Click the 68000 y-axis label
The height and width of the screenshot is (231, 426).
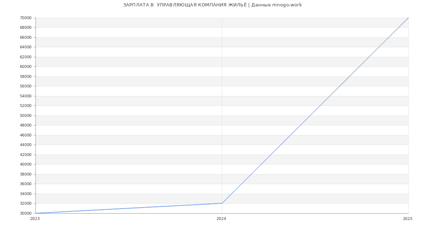click(x=26, y=27)
